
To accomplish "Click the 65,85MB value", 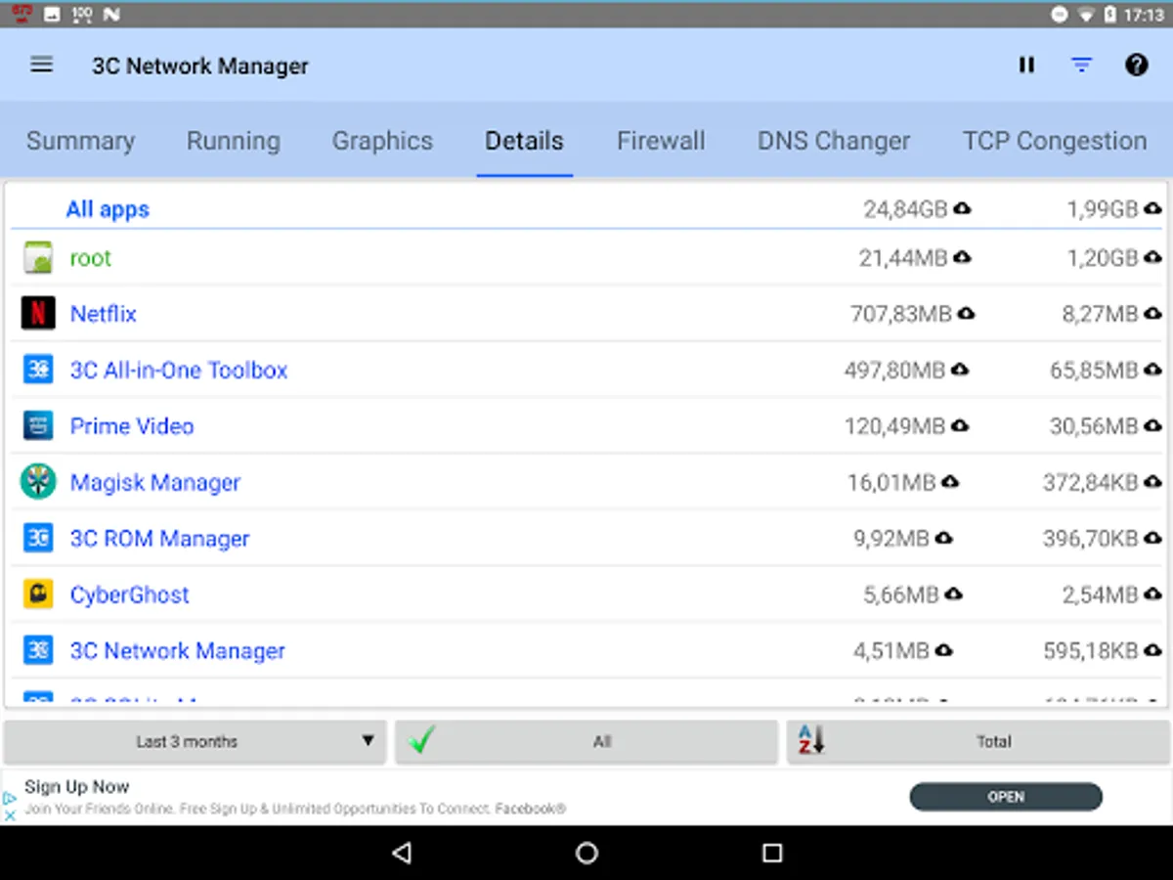I will 1094,371.
